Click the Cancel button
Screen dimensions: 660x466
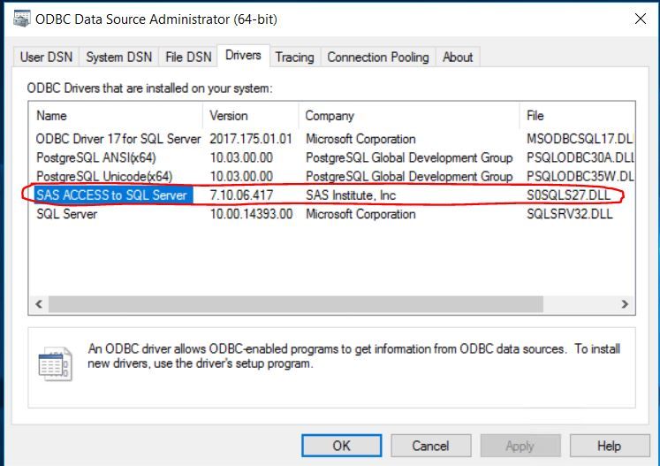click(429, 446)
